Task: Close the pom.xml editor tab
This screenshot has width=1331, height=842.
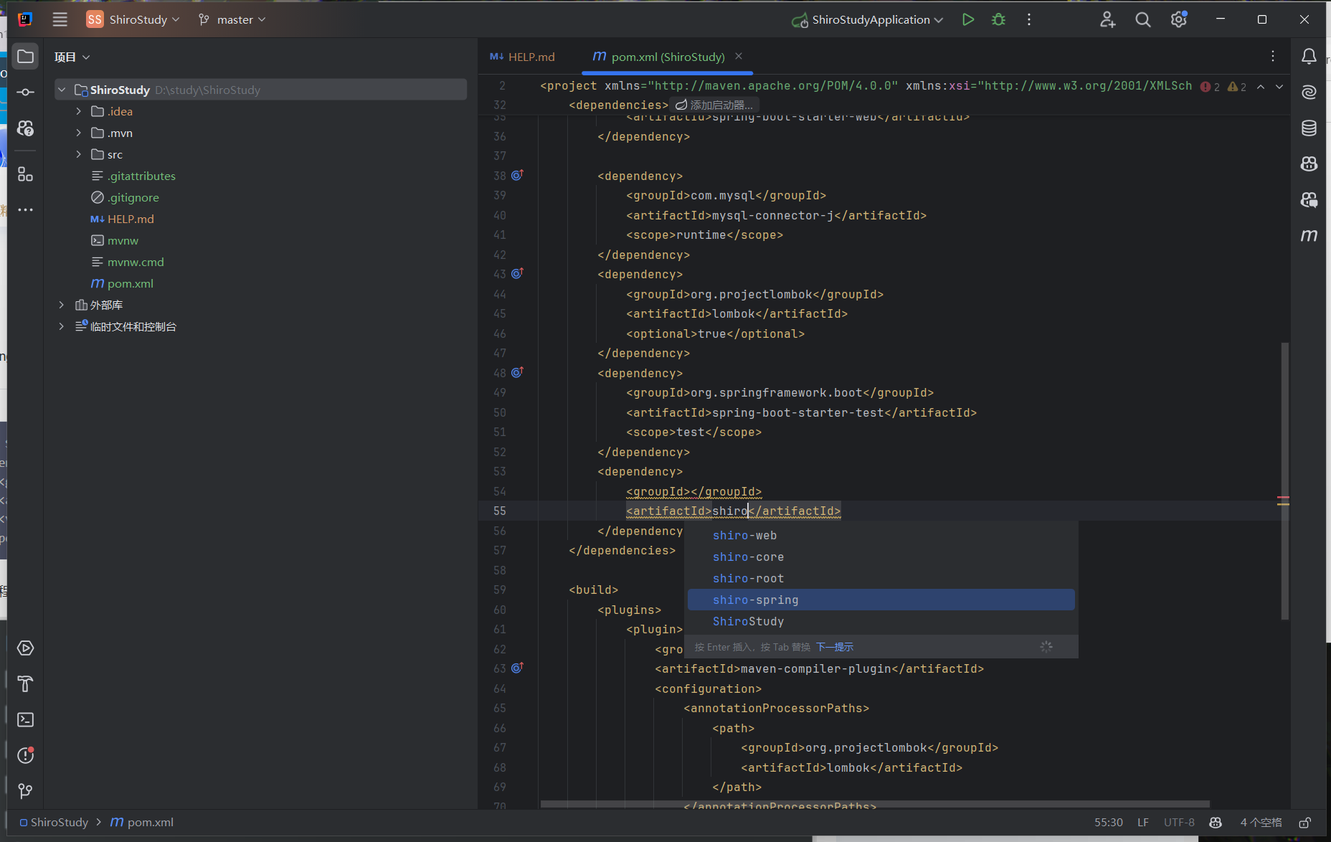Action: pos(739,56)
